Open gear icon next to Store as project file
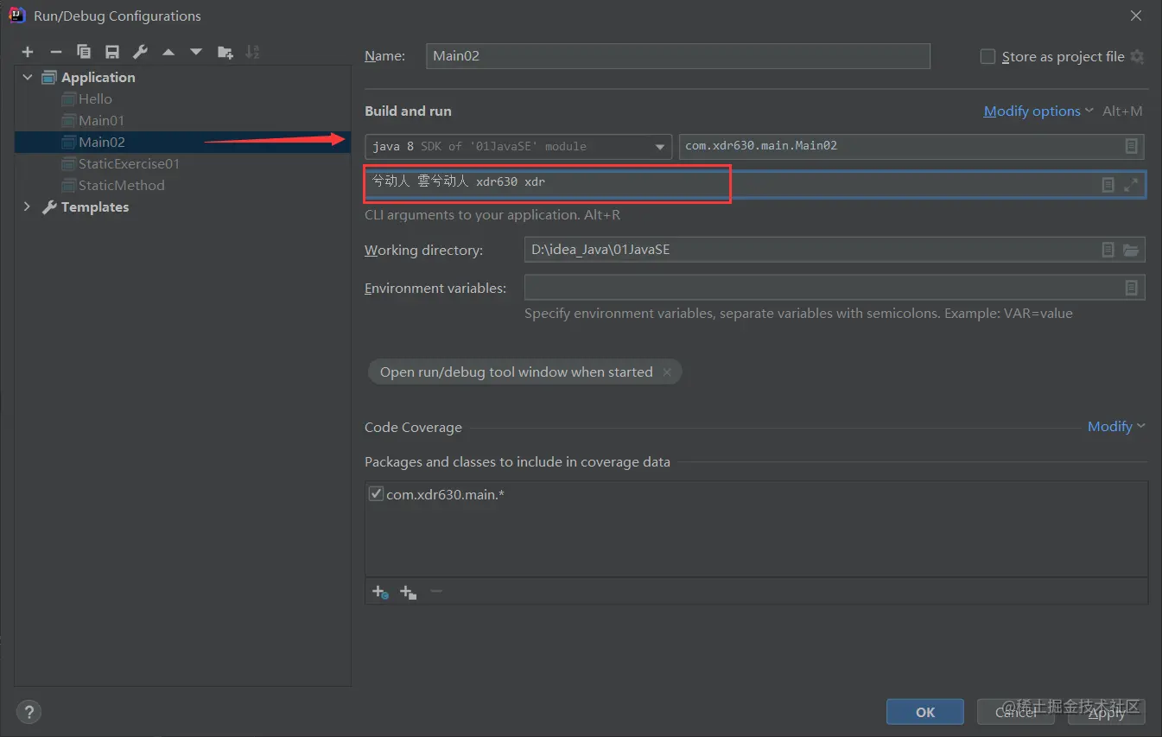This screenshot has width=1162, height=737. pyautogui.click(x=1137, y=56)
